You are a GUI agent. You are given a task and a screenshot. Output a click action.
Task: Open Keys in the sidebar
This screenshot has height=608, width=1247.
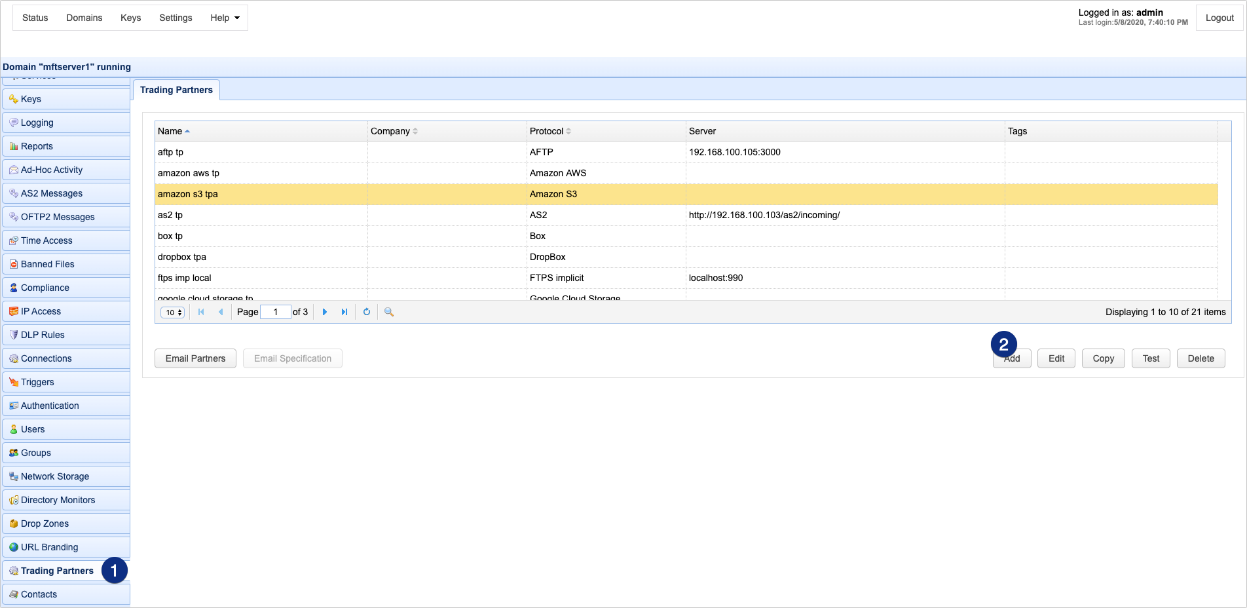(x=65, y=99)
